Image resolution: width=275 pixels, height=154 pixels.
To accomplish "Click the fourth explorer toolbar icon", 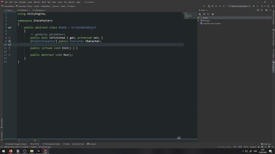I will 213,14.
